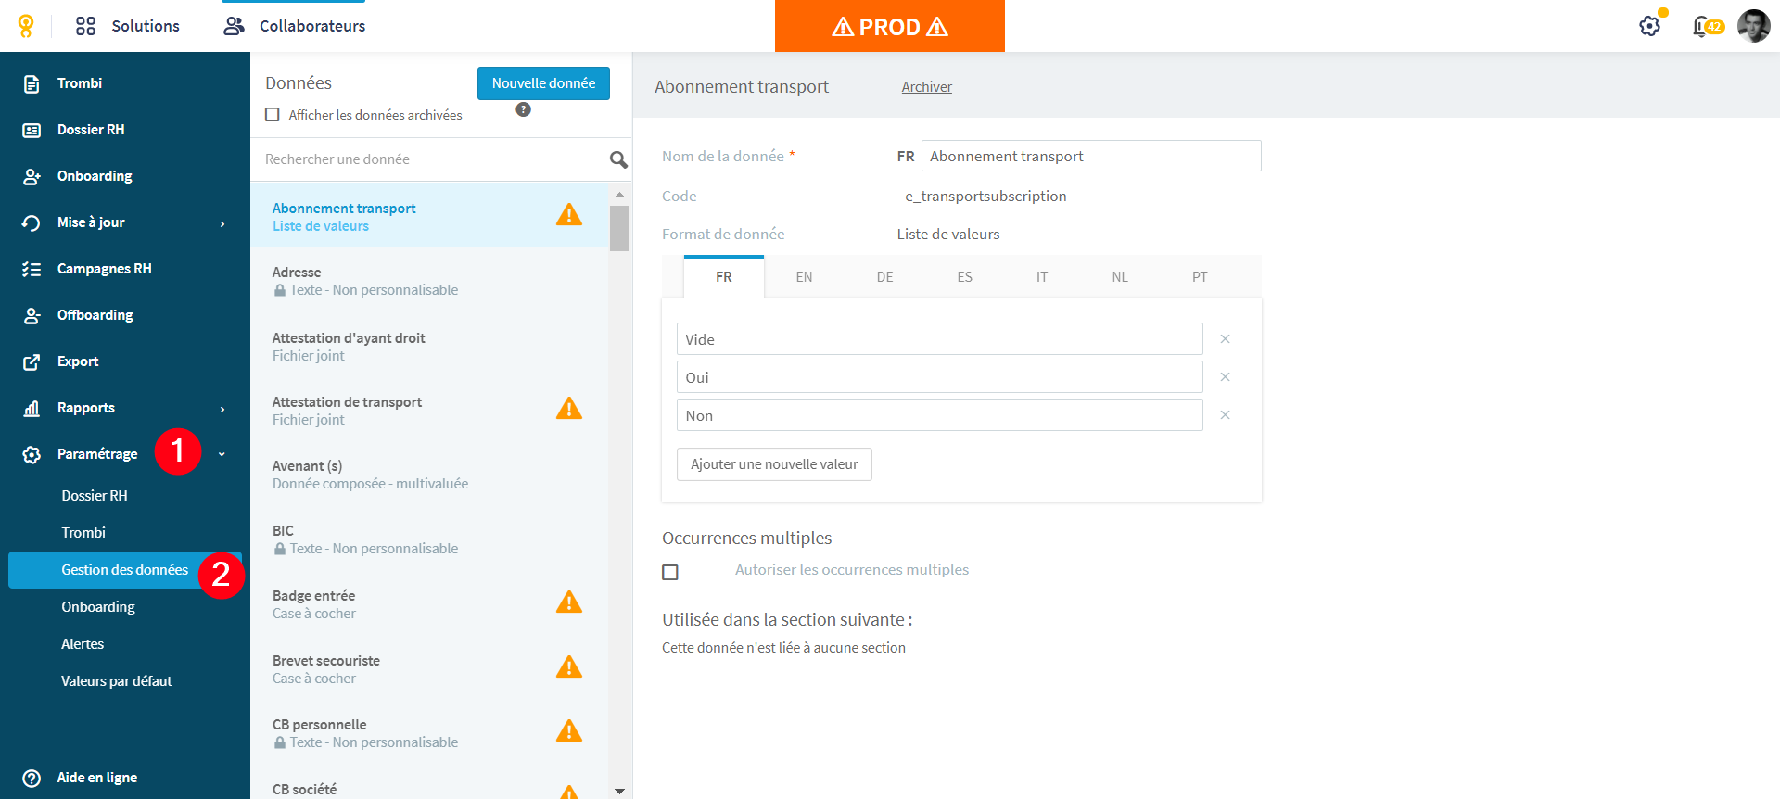This screenshot has height=799, width=1780.
Task: Remove the Oui value with X
Action: pyautogui.click(x=1225, y=377)
